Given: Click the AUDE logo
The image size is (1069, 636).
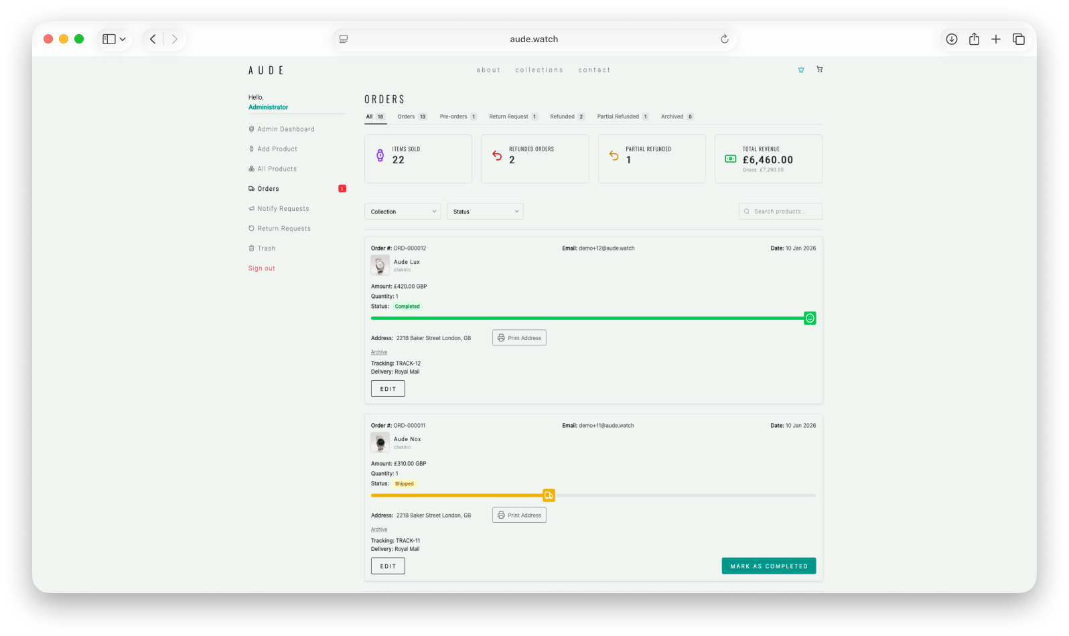Looking at the screenshot, I should click(x=267, y=70).
